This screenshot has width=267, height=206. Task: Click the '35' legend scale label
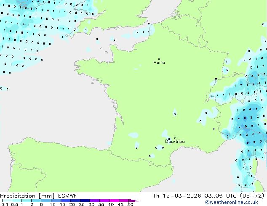tap(101, 204)
